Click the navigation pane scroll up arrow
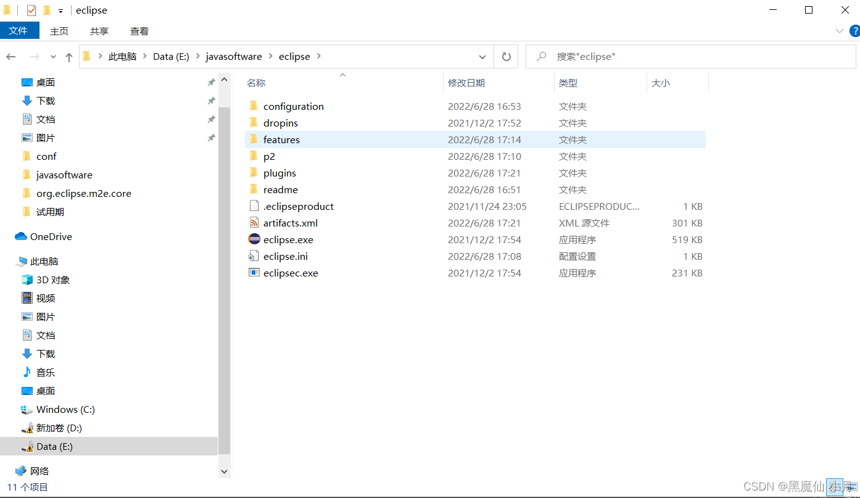This screenshot has height=498, width=860. [224, 80]
